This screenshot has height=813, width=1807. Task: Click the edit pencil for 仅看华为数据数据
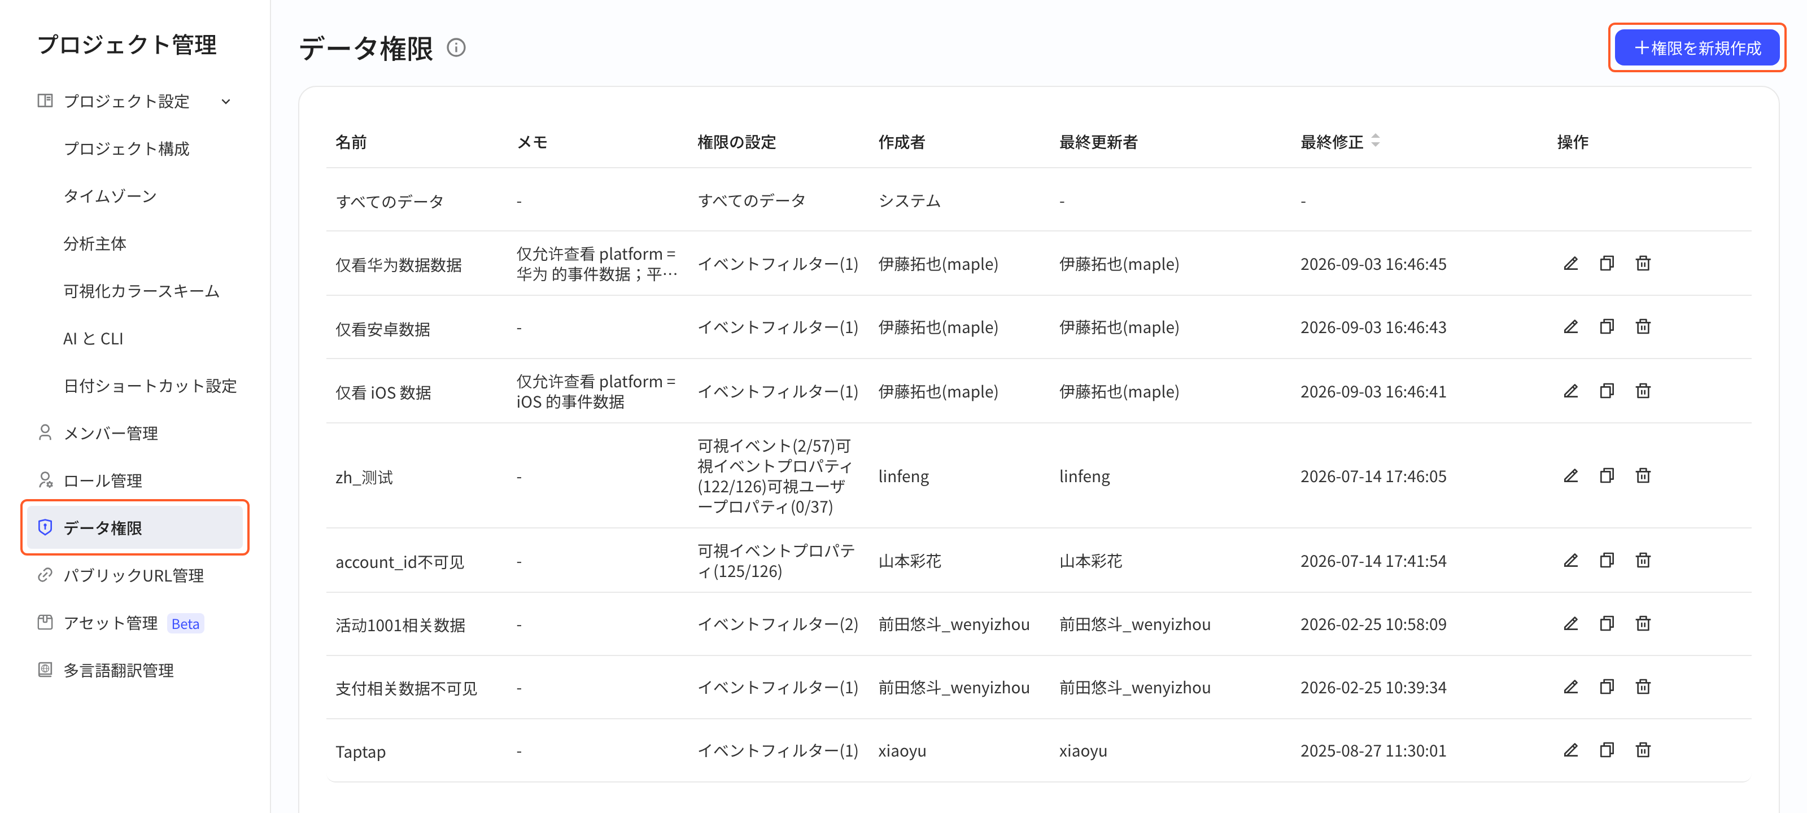pyautogui.click(x=1570, y=264)
